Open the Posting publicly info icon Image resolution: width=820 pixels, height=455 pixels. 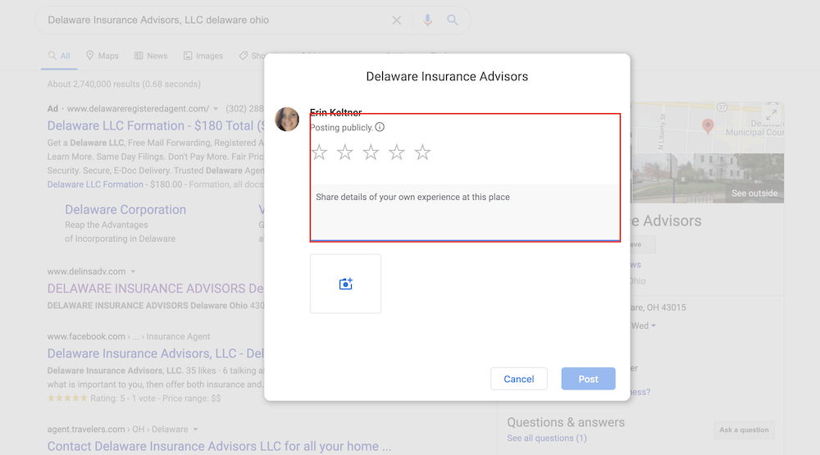(380, 127)
